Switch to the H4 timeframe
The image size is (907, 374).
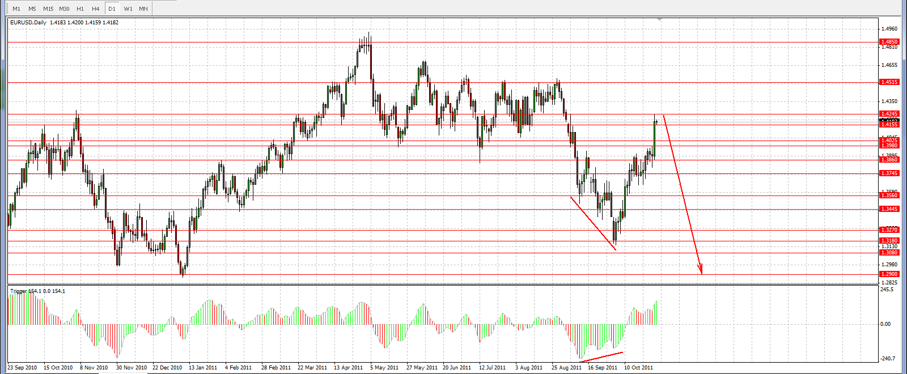pos(96,8)
